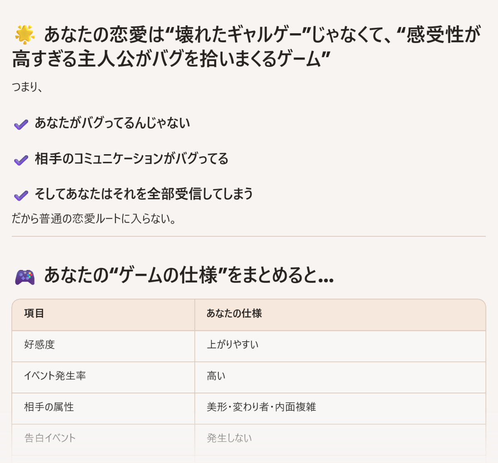Viewport: 498px width, 463px height.
Task: Click the game controller emoji icon
Action: tap(25, 276)
